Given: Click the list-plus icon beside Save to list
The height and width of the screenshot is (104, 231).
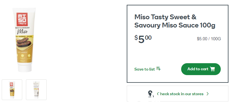Looking at the screenshot, I should tap(159, 69).
